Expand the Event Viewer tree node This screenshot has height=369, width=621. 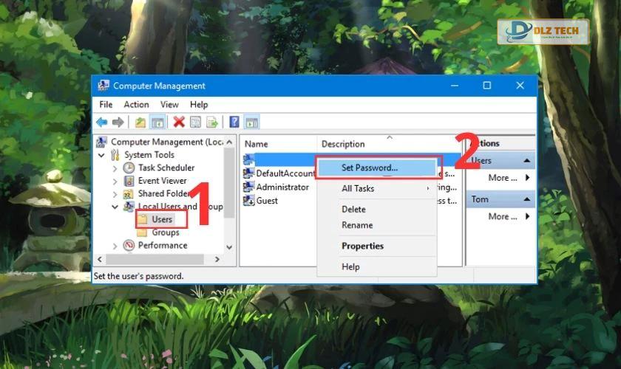115,182
